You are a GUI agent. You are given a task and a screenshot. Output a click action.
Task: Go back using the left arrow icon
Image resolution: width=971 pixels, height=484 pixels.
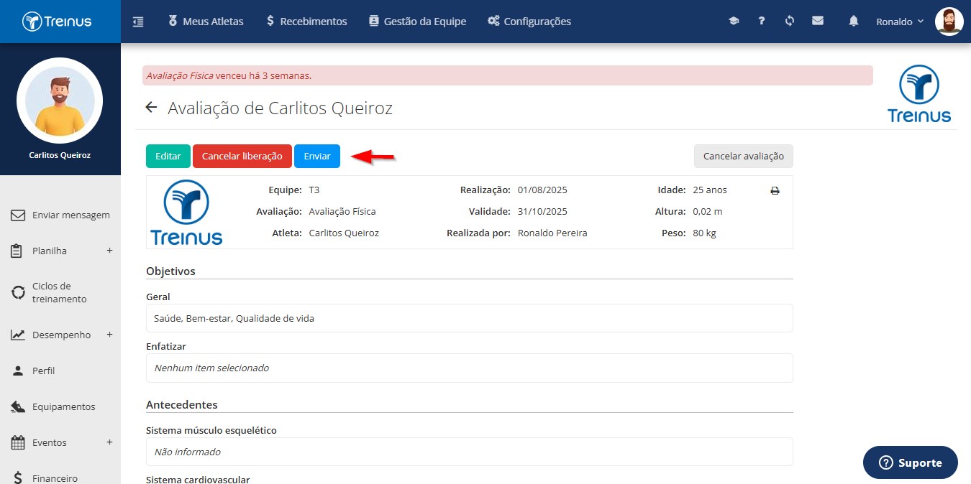click(x=151, y=108)
